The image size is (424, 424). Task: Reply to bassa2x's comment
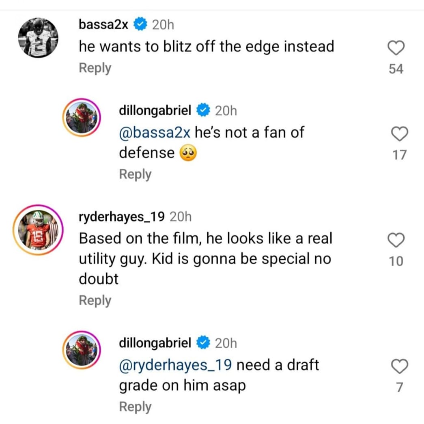click(95, 68)
